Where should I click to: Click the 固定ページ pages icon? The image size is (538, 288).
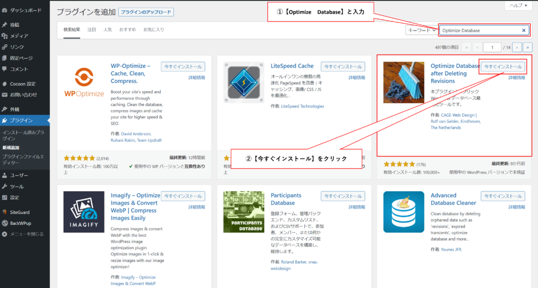pyautogui.click(x=4, y=58)
